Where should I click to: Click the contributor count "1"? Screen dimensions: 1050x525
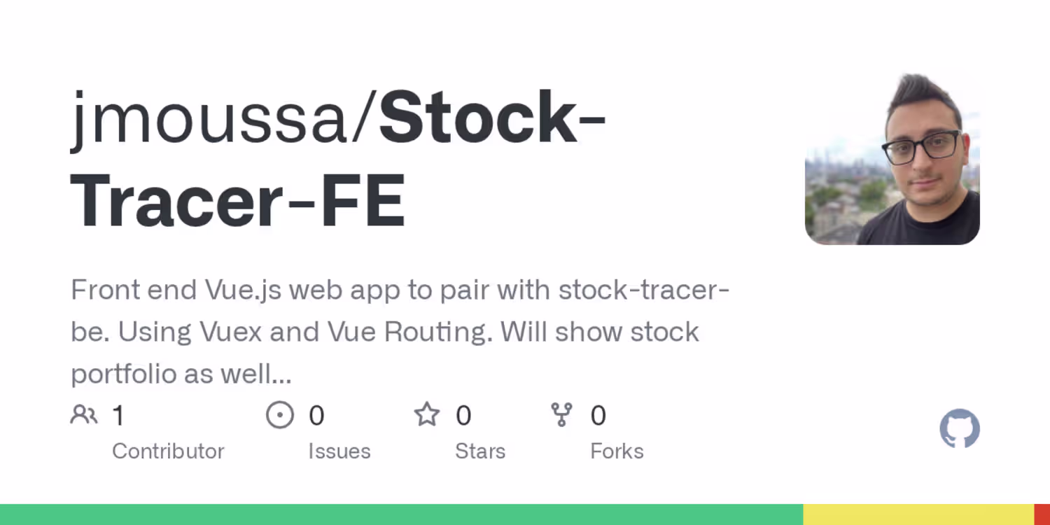tap(118, 416)
